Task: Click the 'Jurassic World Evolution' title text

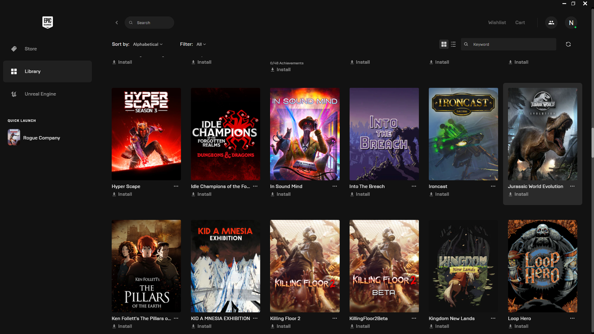Action: pyautogui.click(x=536, y=186)
